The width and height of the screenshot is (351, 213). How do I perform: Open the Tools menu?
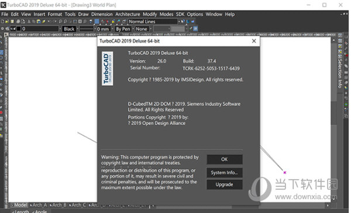70,14
